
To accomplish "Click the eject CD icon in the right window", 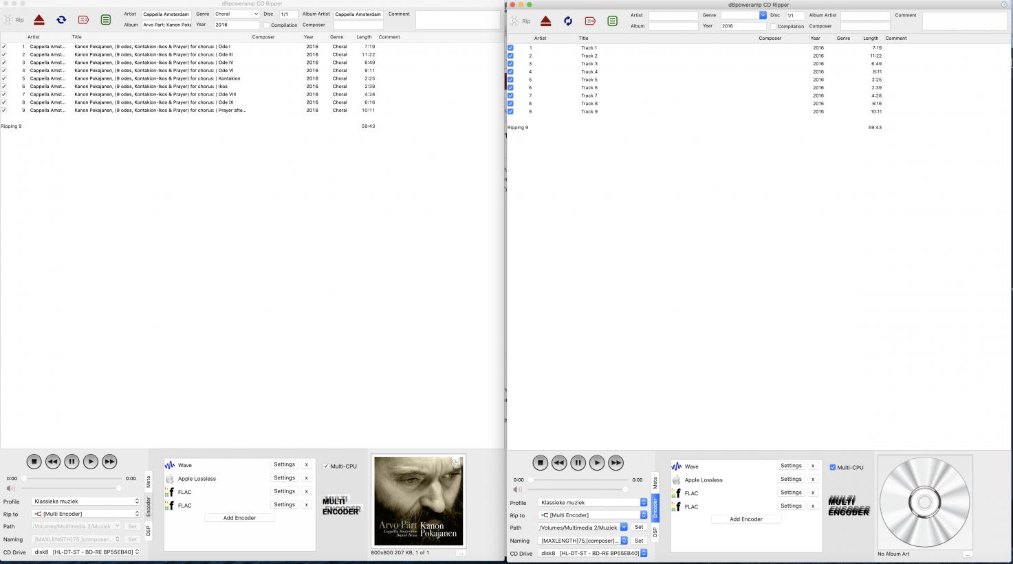I will [x=545, y=21].
